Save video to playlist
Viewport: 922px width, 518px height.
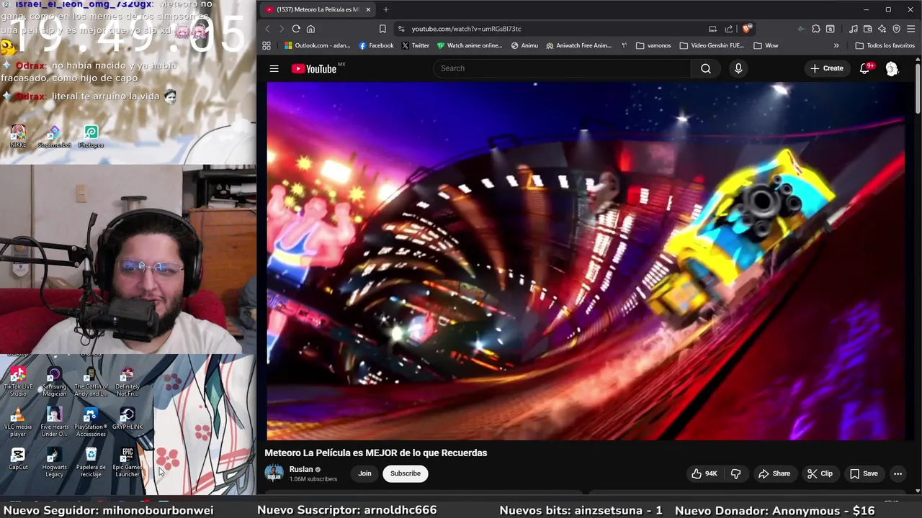pyautogui.click(x=864, y=473)
